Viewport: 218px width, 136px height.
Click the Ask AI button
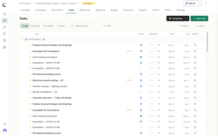point(190,3)
